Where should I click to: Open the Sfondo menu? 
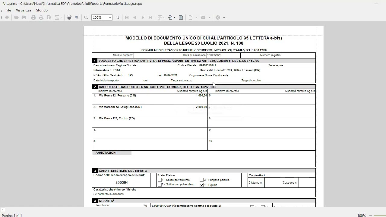point(42,10)
